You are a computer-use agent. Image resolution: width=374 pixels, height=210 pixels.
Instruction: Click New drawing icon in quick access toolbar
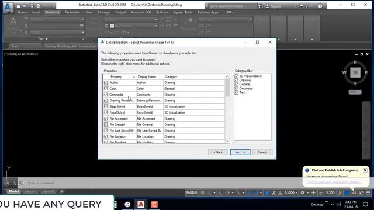coord(19,6)
